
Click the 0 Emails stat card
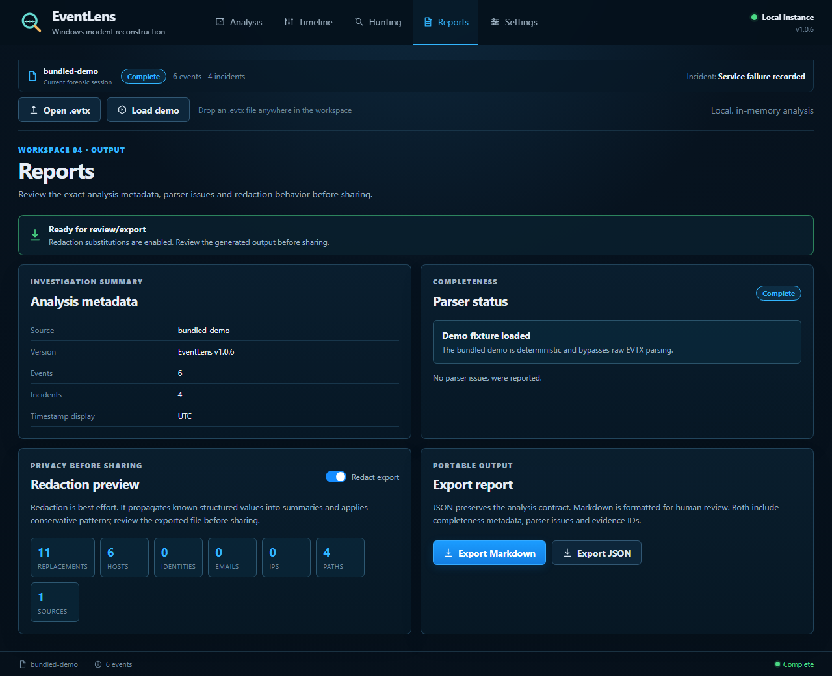coord(232,557)
